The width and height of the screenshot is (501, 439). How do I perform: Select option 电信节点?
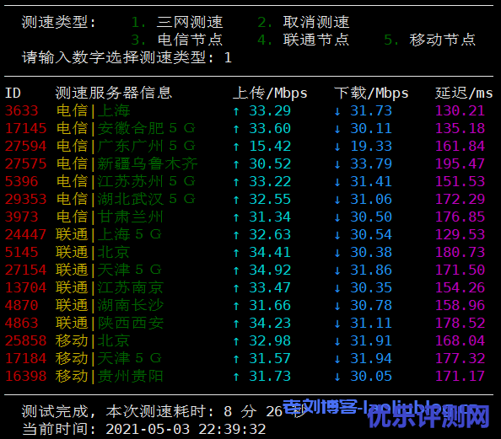click(190, 40)
